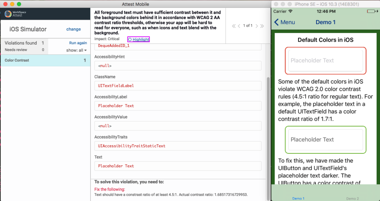Click the DequeAddedID_1 value field
The width and height of the screenshot is (380, 201).
[x=178, y=46]
